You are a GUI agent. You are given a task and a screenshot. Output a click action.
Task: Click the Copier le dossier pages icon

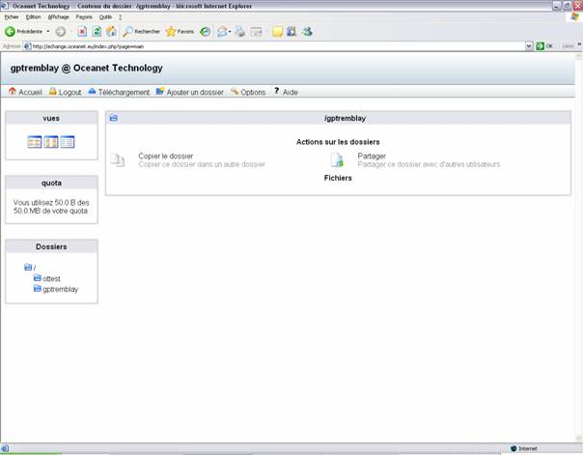[x=118, y=160]
